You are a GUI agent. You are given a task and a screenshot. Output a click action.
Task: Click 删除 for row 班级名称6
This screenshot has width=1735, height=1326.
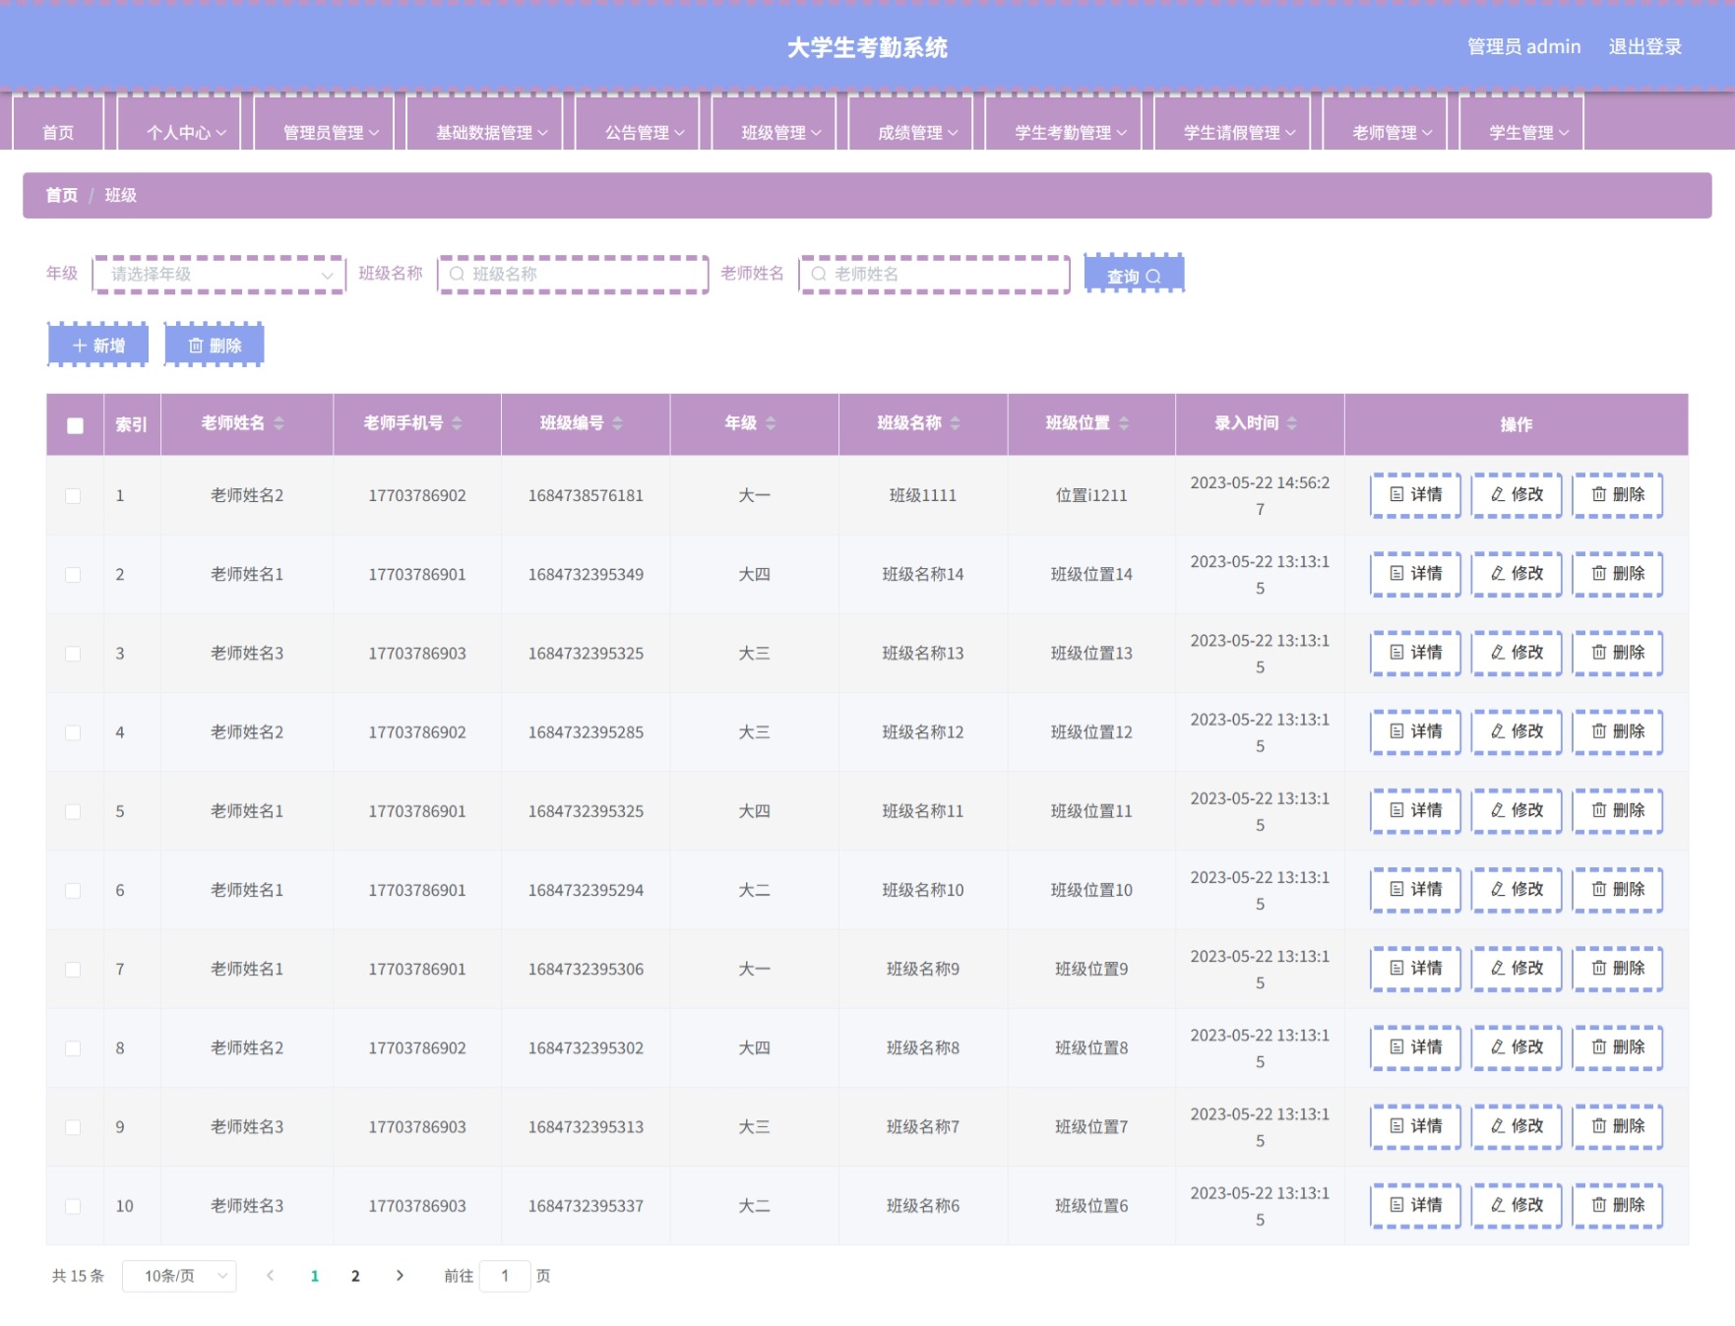coord(1618,1205)
